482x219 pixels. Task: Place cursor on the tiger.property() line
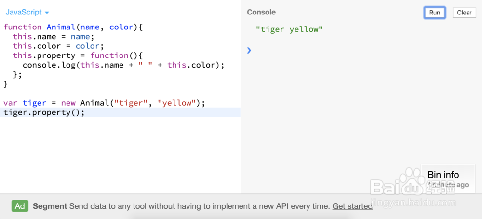44,112
